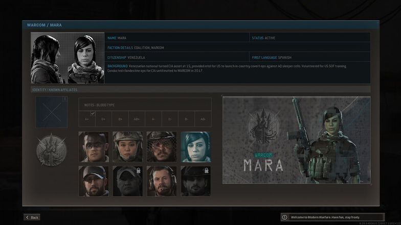Click the small marker in the blue box corner

coord(65,99)
